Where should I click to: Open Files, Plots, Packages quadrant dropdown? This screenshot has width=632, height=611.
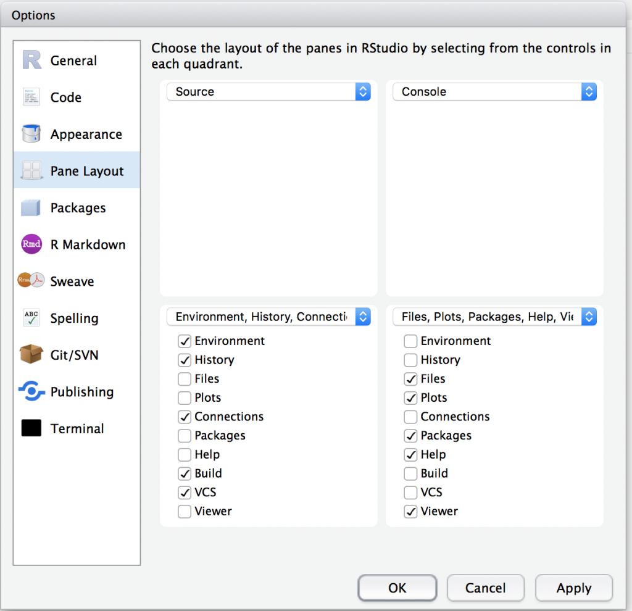tap(494, 317)
